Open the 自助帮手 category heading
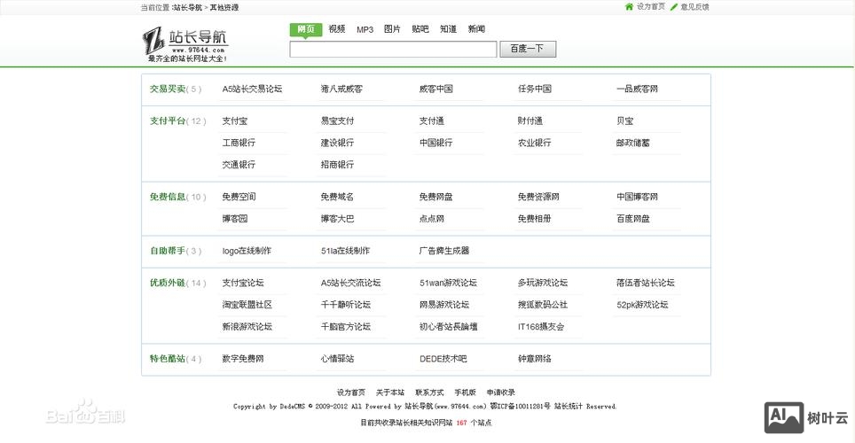 tap(168, 251)
